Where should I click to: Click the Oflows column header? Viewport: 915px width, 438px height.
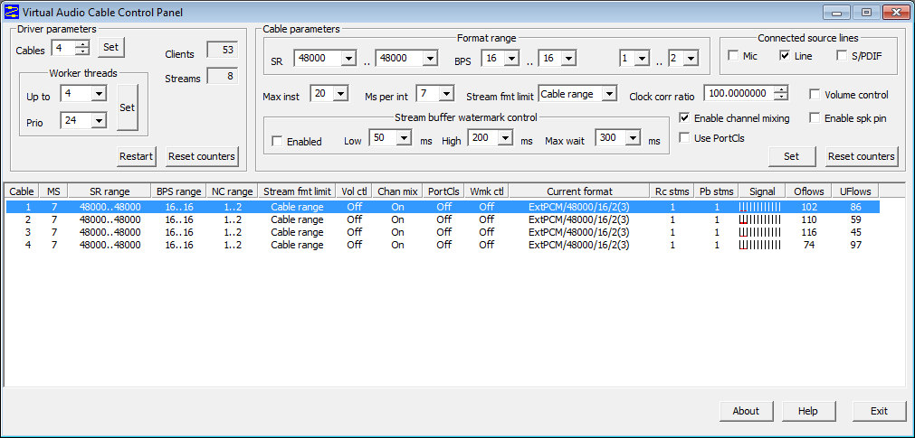(809, 191)
